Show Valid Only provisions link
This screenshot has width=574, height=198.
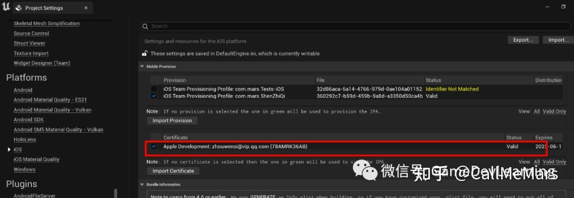[554, 111]
